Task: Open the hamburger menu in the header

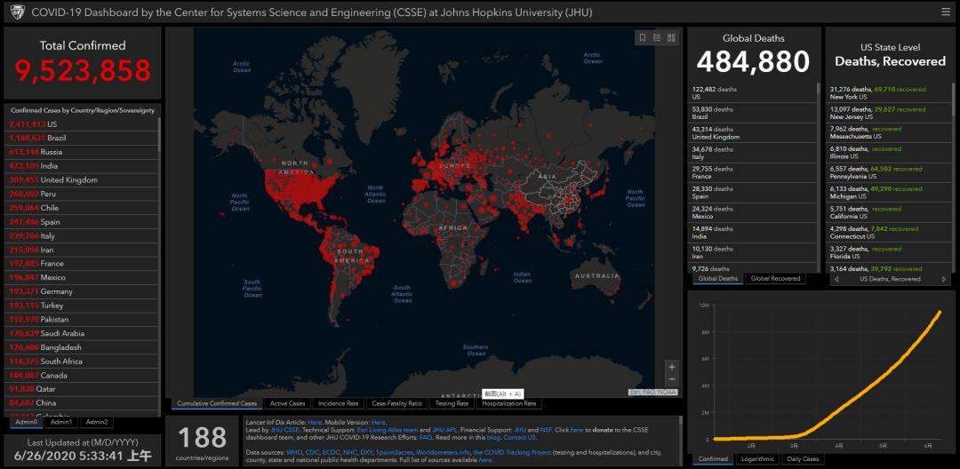Action: coord(945,12)
